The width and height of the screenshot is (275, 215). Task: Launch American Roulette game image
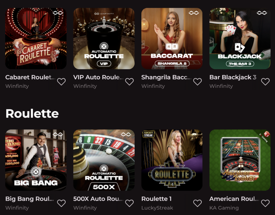[240, 160]
